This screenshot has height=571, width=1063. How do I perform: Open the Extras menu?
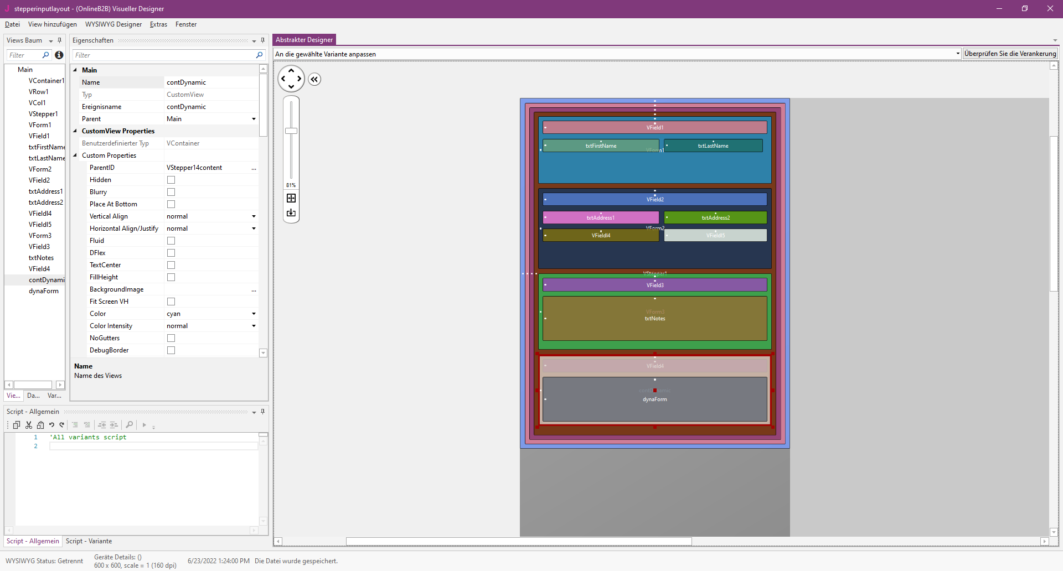point(158,24)
